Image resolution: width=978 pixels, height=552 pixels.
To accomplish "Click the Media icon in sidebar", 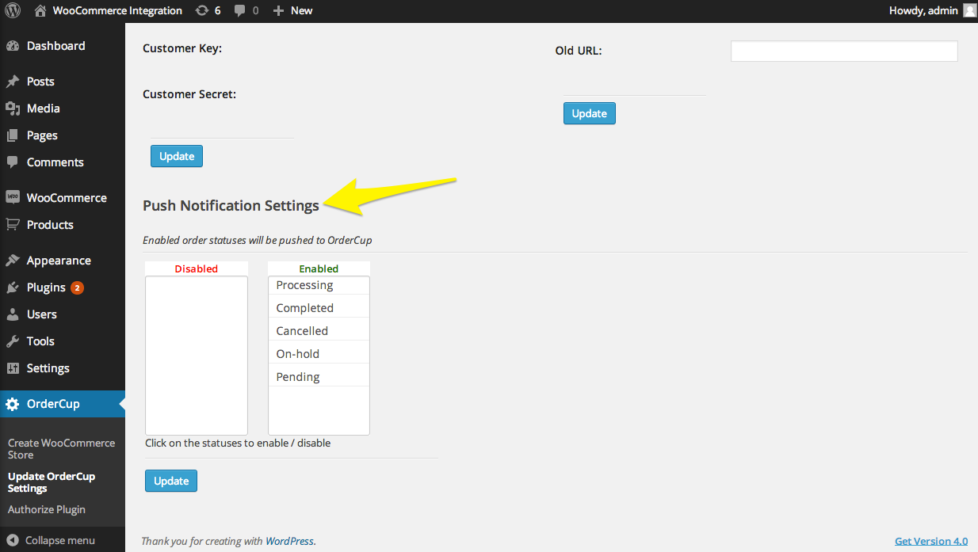I will pos(13,108).
